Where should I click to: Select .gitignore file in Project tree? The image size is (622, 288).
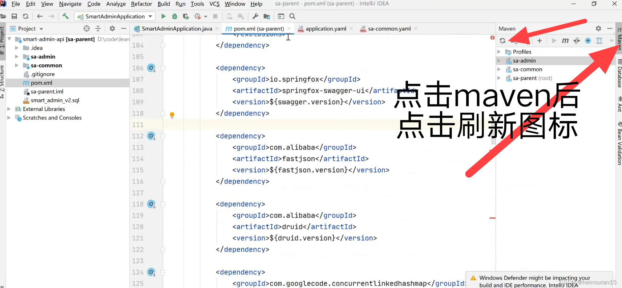click(x=43, y=74)
